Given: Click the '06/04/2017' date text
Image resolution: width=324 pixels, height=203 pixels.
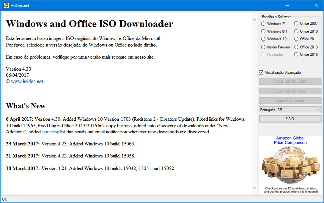Looking at the screenshot, I should tap(17, 75).
